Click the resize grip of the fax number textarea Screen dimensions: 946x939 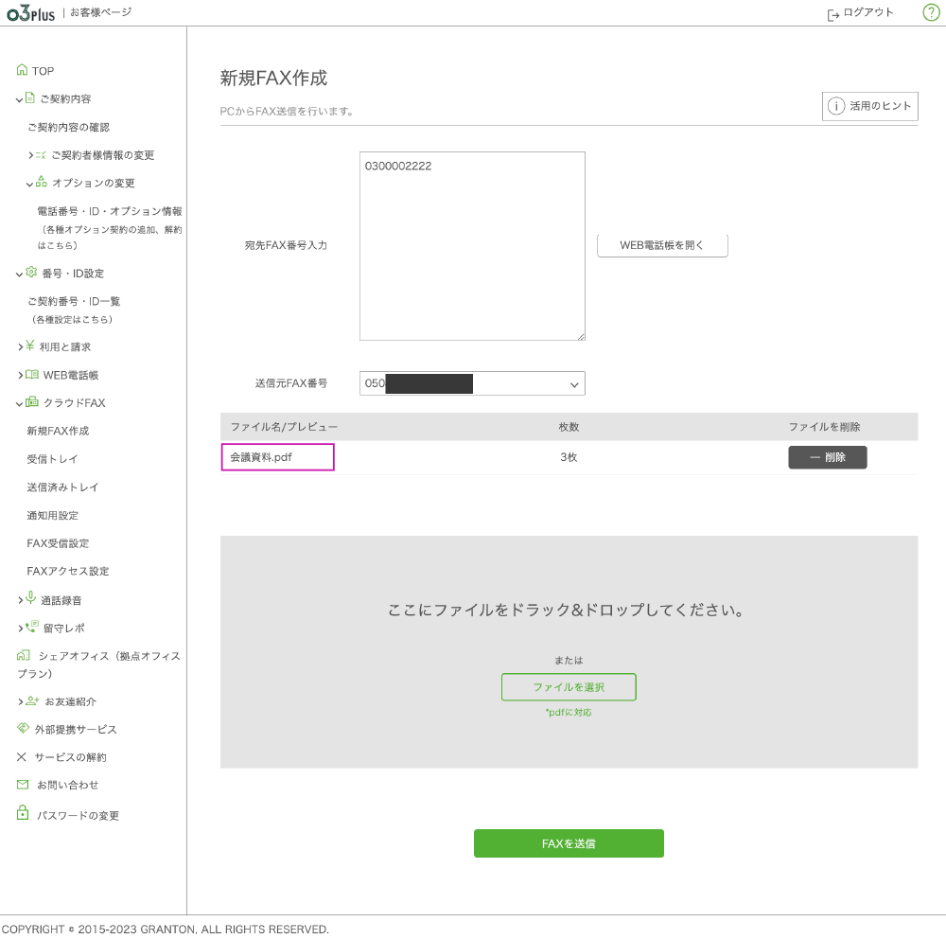[x=581, y=336]
